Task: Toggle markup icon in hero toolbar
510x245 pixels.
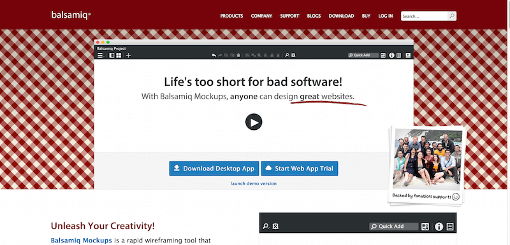Action: pos(293,55)
